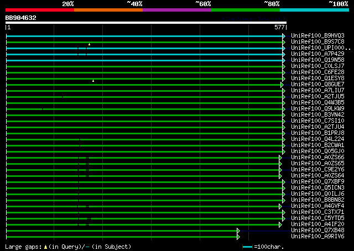The height and width of the screenshot is (251, 354).
Task: Click arrowhead on the UniRef100_Q7XB48 row
Action: pos(238,231)
